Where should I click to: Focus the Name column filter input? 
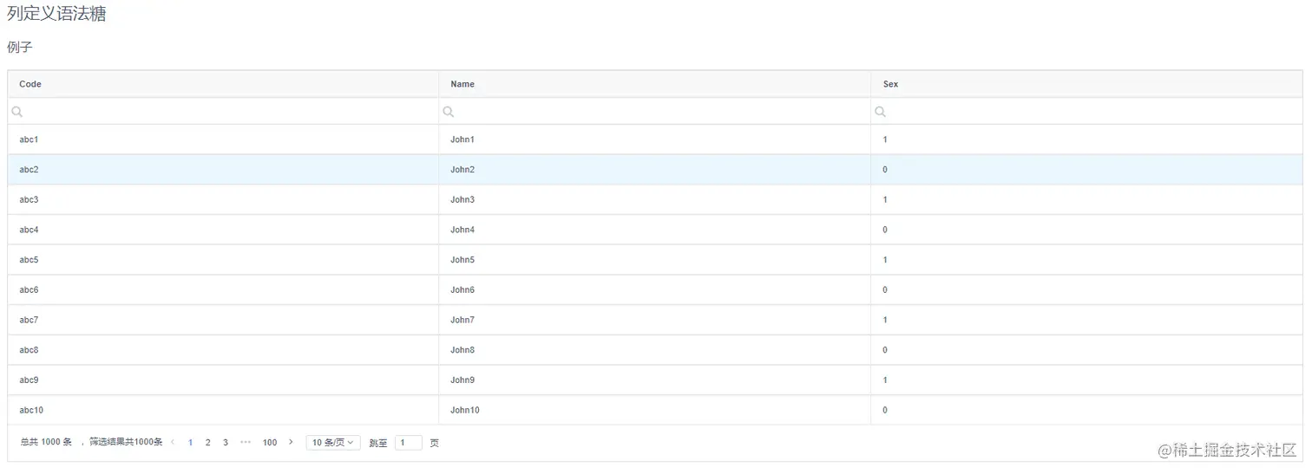[x=659, y=112]
